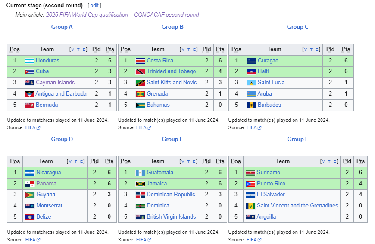Click the Barbados flag icon
375x244 pixels.
(251, 105)
